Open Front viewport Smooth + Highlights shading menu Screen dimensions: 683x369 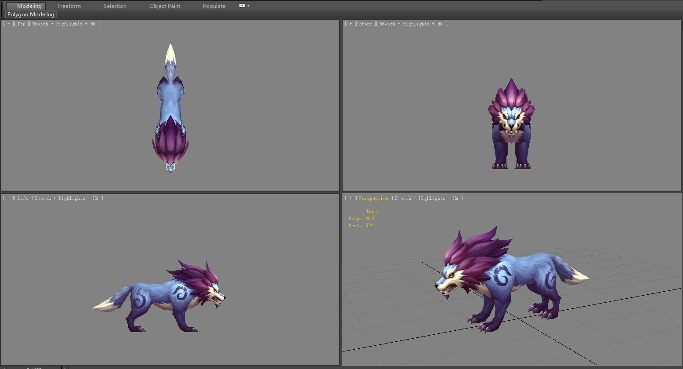[411, 24]
